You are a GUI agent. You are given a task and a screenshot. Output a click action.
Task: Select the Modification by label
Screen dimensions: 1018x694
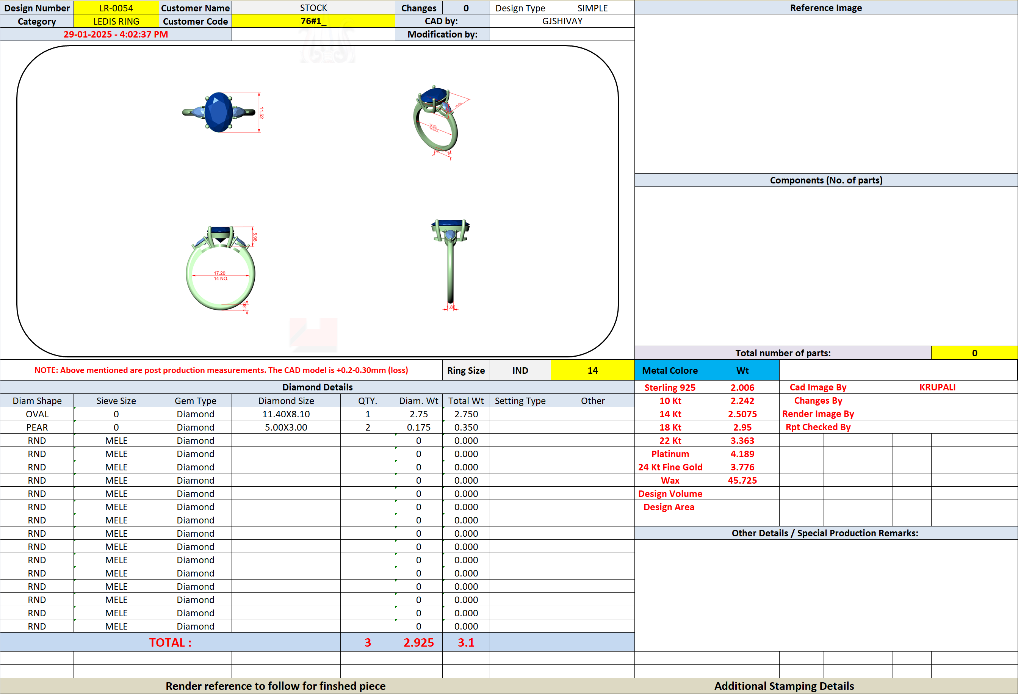coord(442,34)
